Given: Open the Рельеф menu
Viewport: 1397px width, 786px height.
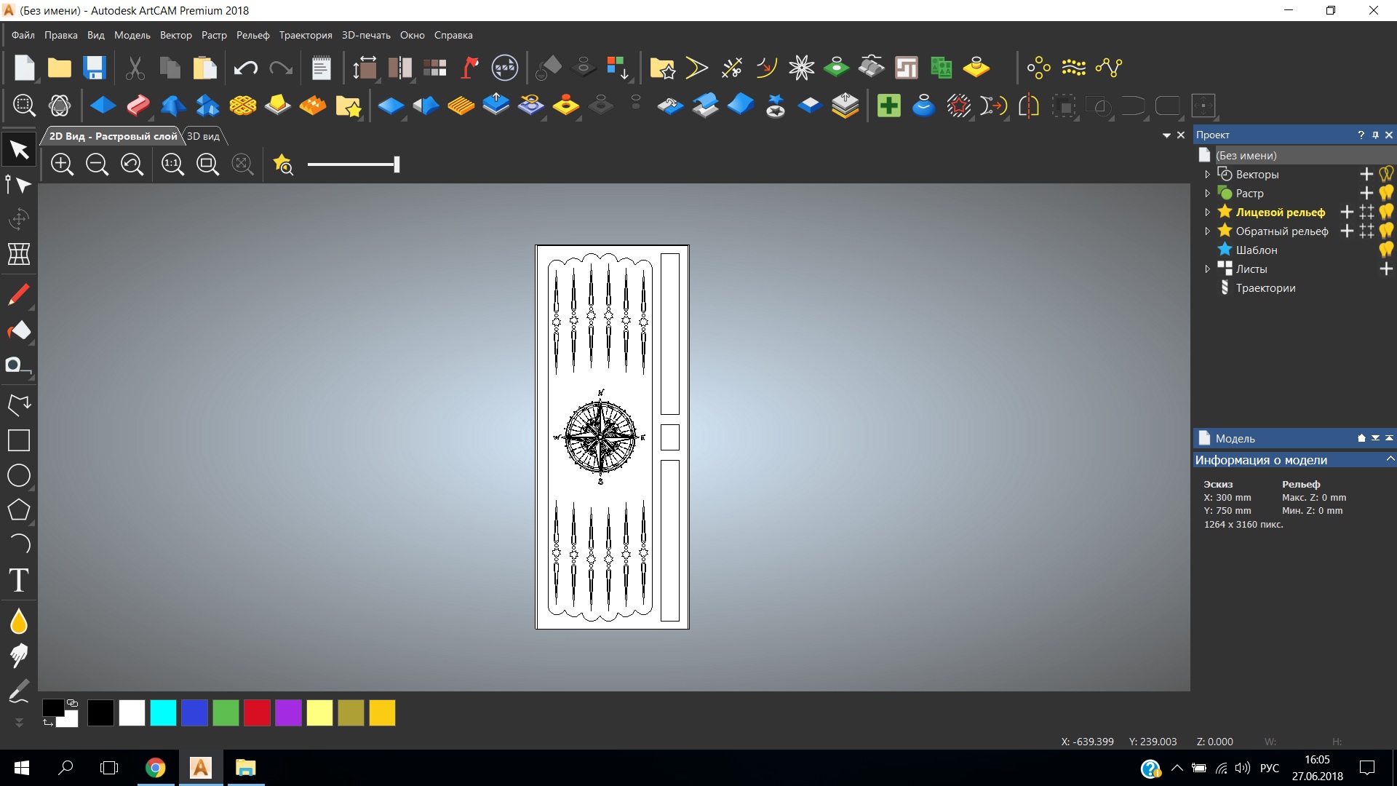Looking at the screenshot, I should [x=252, y=35].
